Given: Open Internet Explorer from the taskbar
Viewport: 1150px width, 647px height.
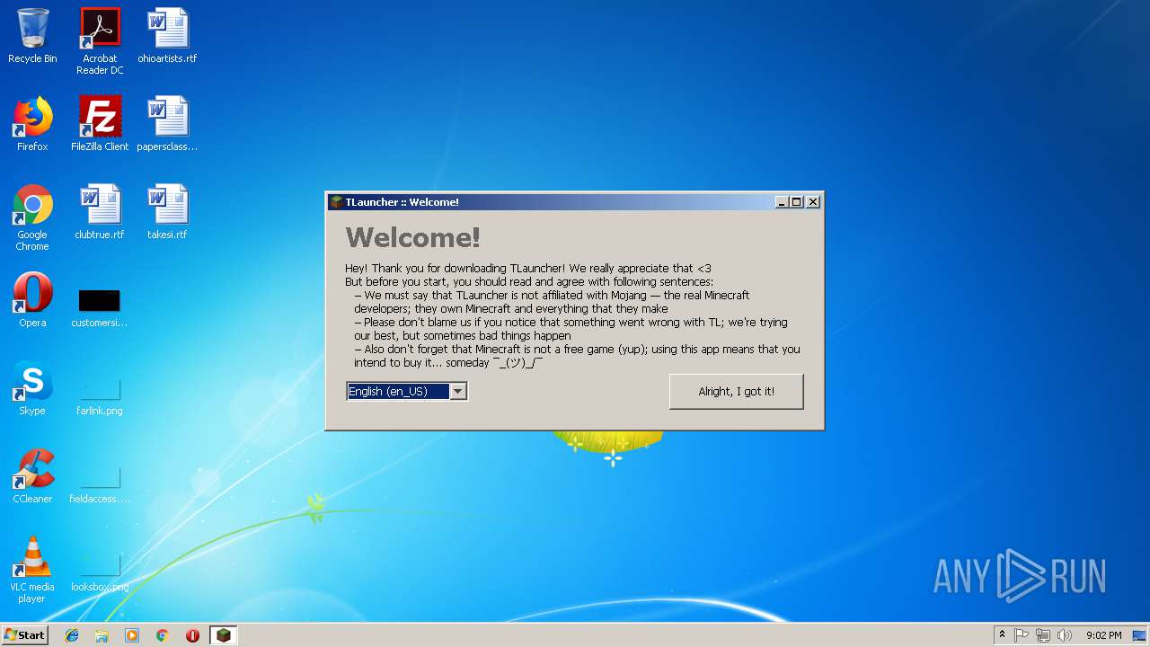Looking at the screenshot, I should [72, 635].
